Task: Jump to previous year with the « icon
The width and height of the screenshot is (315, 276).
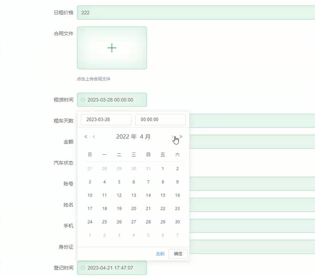Action: [86, 137]
